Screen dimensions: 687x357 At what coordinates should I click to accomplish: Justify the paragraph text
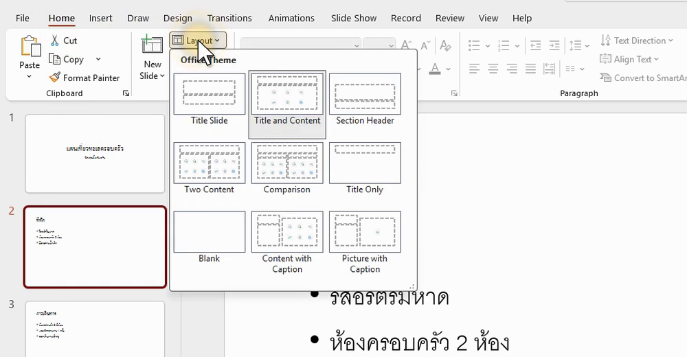coord(530,69)
